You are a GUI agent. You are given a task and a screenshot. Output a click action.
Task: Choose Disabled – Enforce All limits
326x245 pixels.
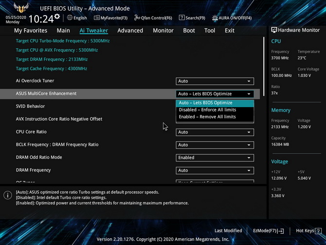215,110
